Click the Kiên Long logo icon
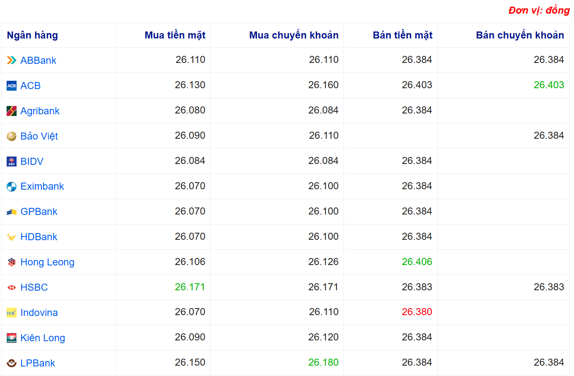The width and height of the screenshot is (574, 376). click(12, 338)
